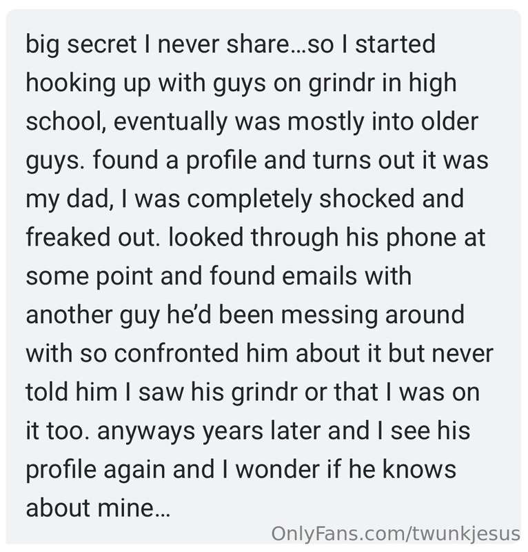
Task: Select the word "confronted" in the message
Action: pos(176,354)
